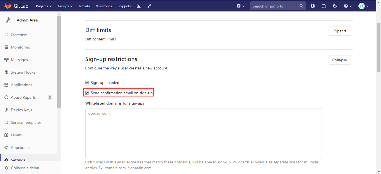Click the Diff limits heading
Image resolution: width=381 pixels, height=174 pixels.
[98, 30]
